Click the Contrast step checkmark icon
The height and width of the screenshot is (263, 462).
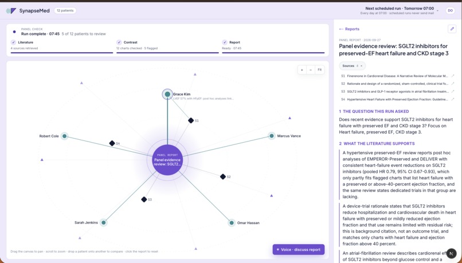pos(119,42)
